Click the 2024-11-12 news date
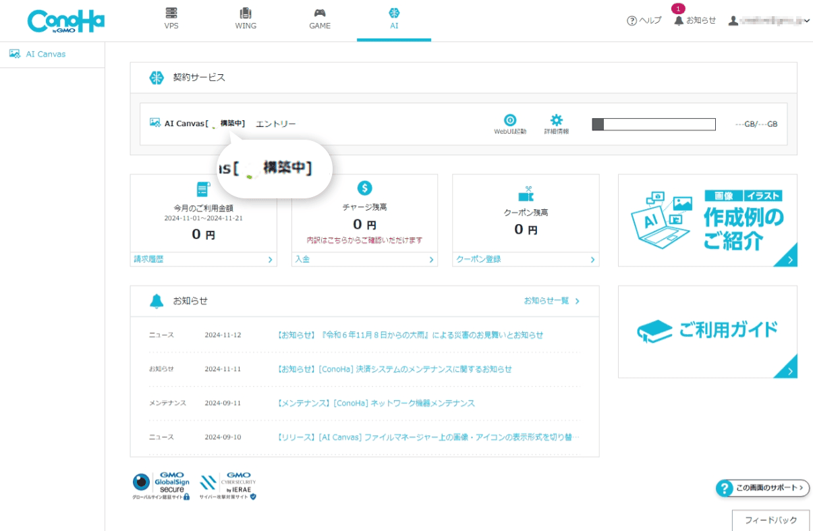This screenshot has height=531, width=813. (223, 335)
